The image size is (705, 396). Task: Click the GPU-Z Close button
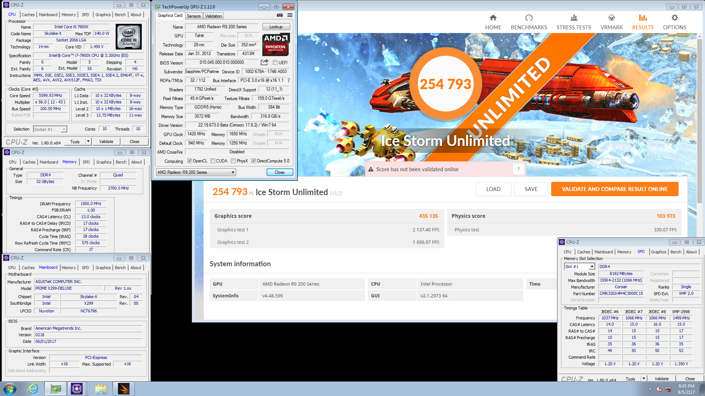(x=279, y=172)
